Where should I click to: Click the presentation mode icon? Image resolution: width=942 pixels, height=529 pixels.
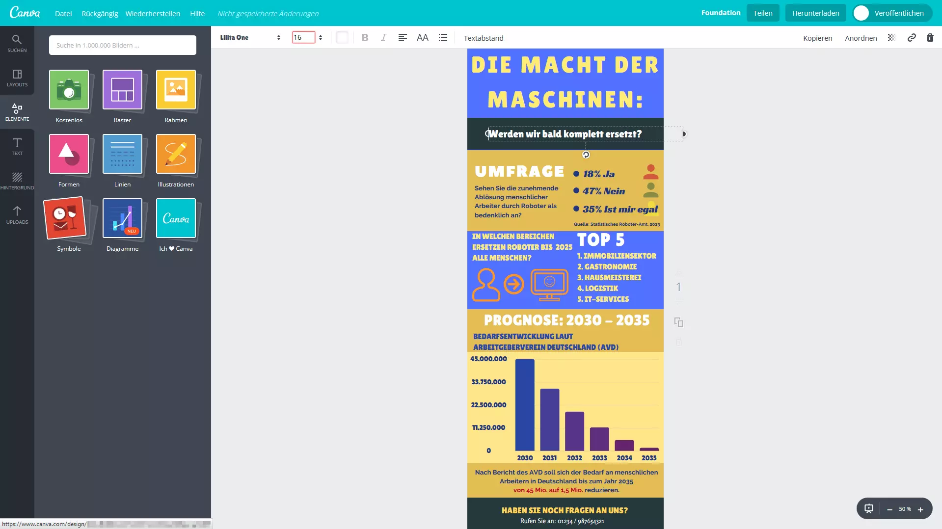click(869, 509)
